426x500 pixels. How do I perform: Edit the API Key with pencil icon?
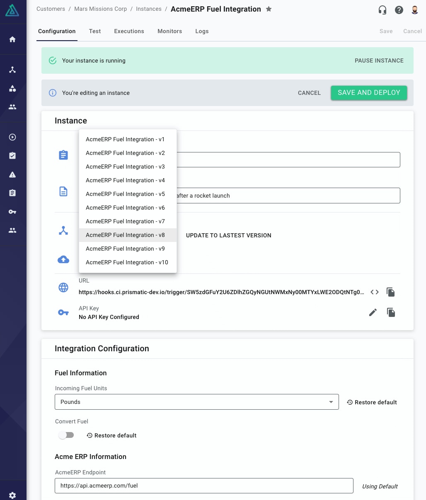(373, 312)
